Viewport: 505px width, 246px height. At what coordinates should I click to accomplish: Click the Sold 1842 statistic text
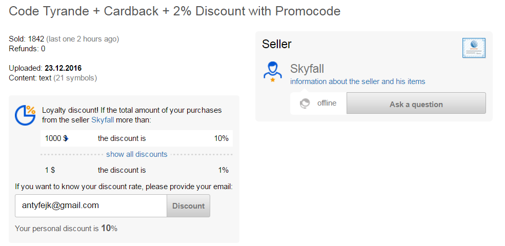(27, 39)
